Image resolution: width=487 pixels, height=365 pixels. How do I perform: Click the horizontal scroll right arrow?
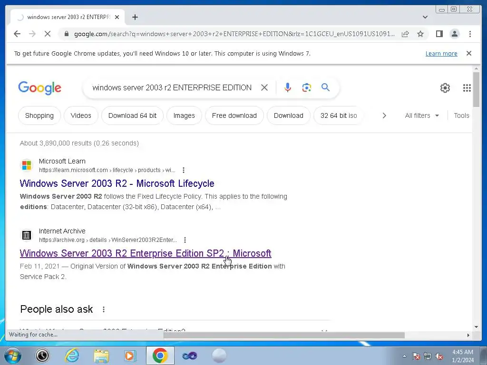click(x=468, y=335)
